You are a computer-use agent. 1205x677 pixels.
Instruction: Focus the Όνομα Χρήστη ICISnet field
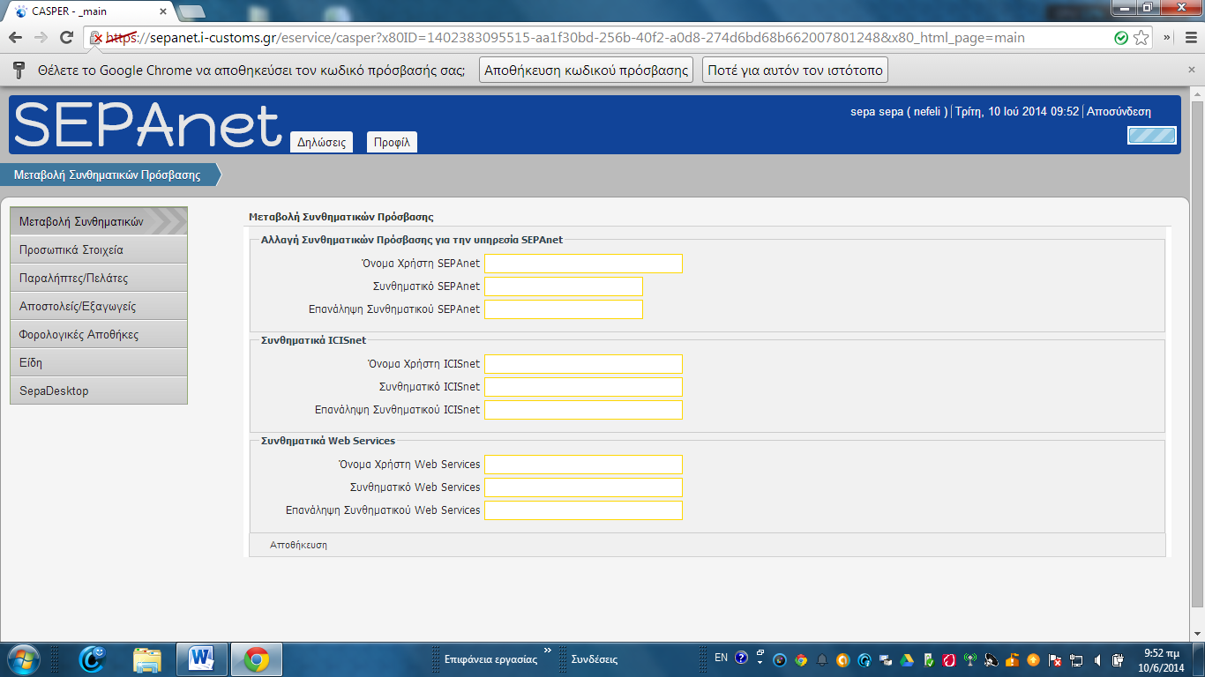point(583,364)
